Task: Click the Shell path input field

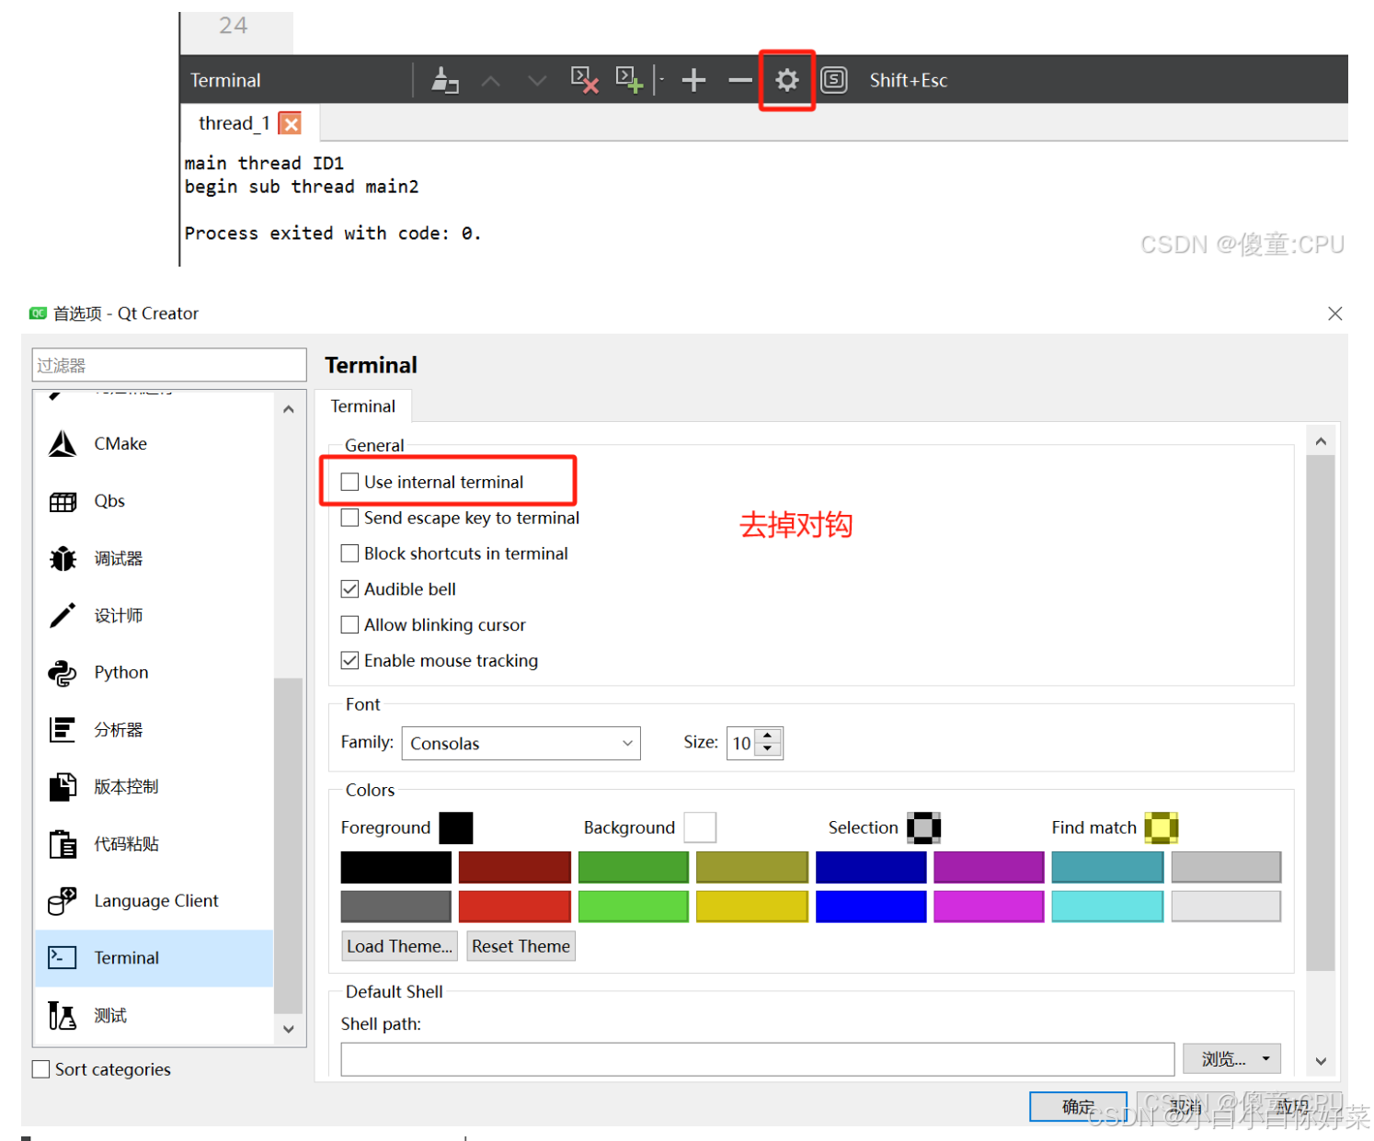Action: click(758, 1059)
